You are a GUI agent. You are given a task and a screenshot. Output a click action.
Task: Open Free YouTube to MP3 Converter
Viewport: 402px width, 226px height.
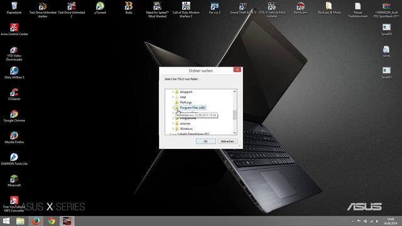[14, 204]
